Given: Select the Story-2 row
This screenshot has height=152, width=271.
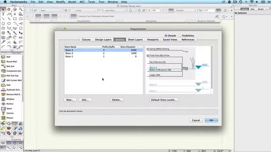Looking at the screenshot, I should (x=103, y=53).
